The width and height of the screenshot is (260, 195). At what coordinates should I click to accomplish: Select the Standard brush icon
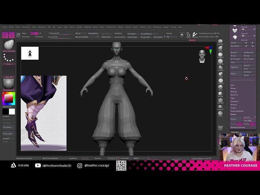220,42
